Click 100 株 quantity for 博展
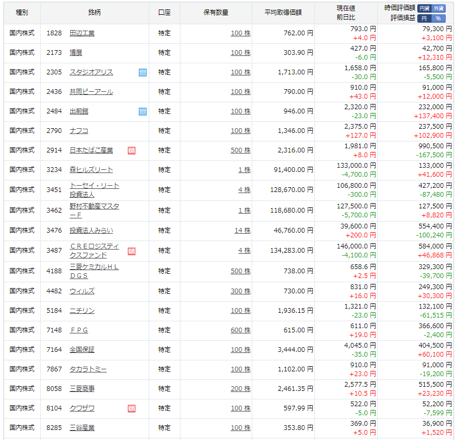Viewport: 459px width, 440px height. click(x=241, y=53)
